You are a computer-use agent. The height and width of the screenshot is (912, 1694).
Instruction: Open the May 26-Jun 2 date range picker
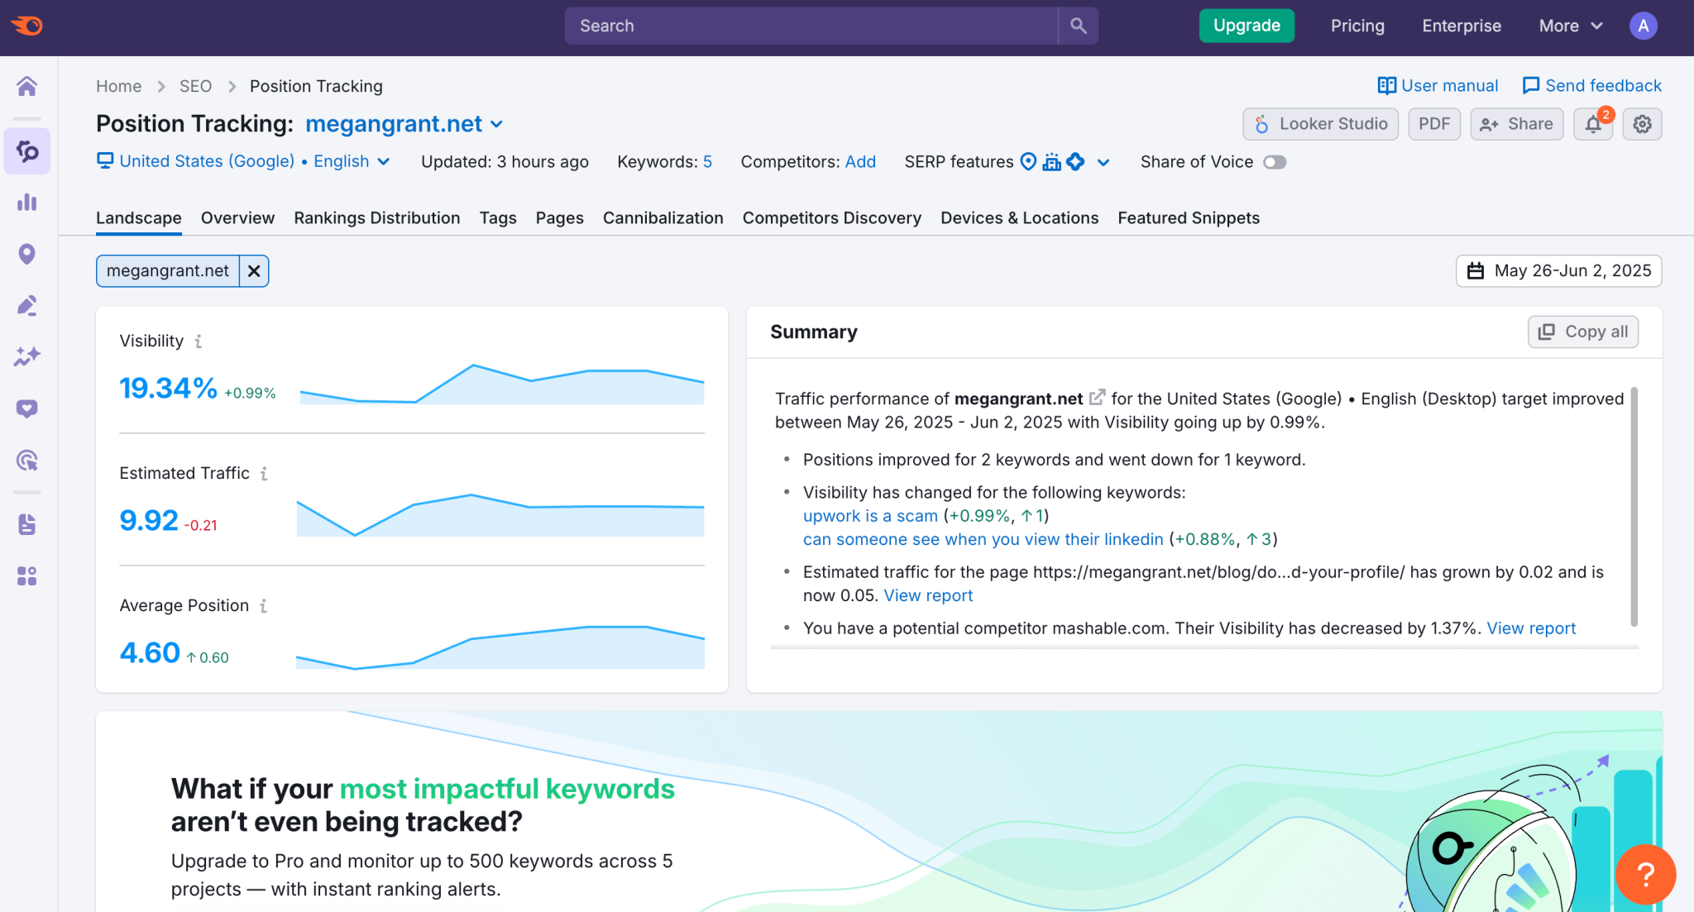(x=1558, y=270)
